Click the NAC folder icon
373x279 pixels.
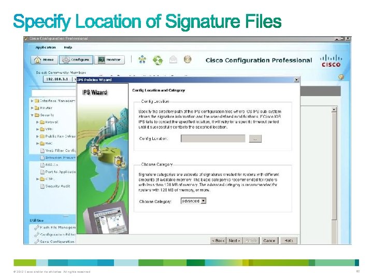tap(42, 144)
